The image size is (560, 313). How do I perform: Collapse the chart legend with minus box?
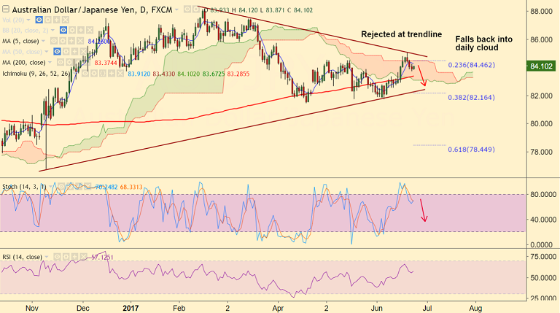click(6, 9)
